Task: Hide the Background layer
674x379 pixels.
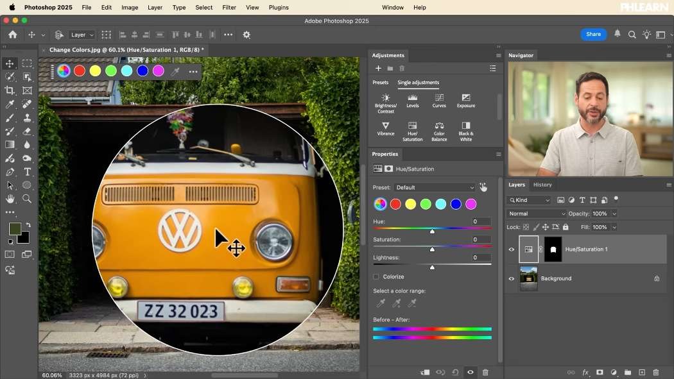Action: [x=512, y=278]
